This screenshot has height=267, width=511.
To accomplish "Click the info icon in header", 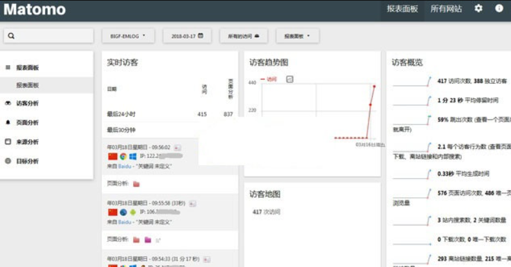I will (x=499, y=8).
